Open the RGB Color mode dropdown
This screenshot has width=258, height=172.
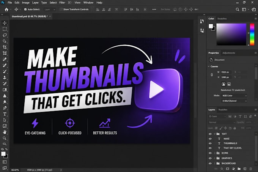click(x=234, y=96)
